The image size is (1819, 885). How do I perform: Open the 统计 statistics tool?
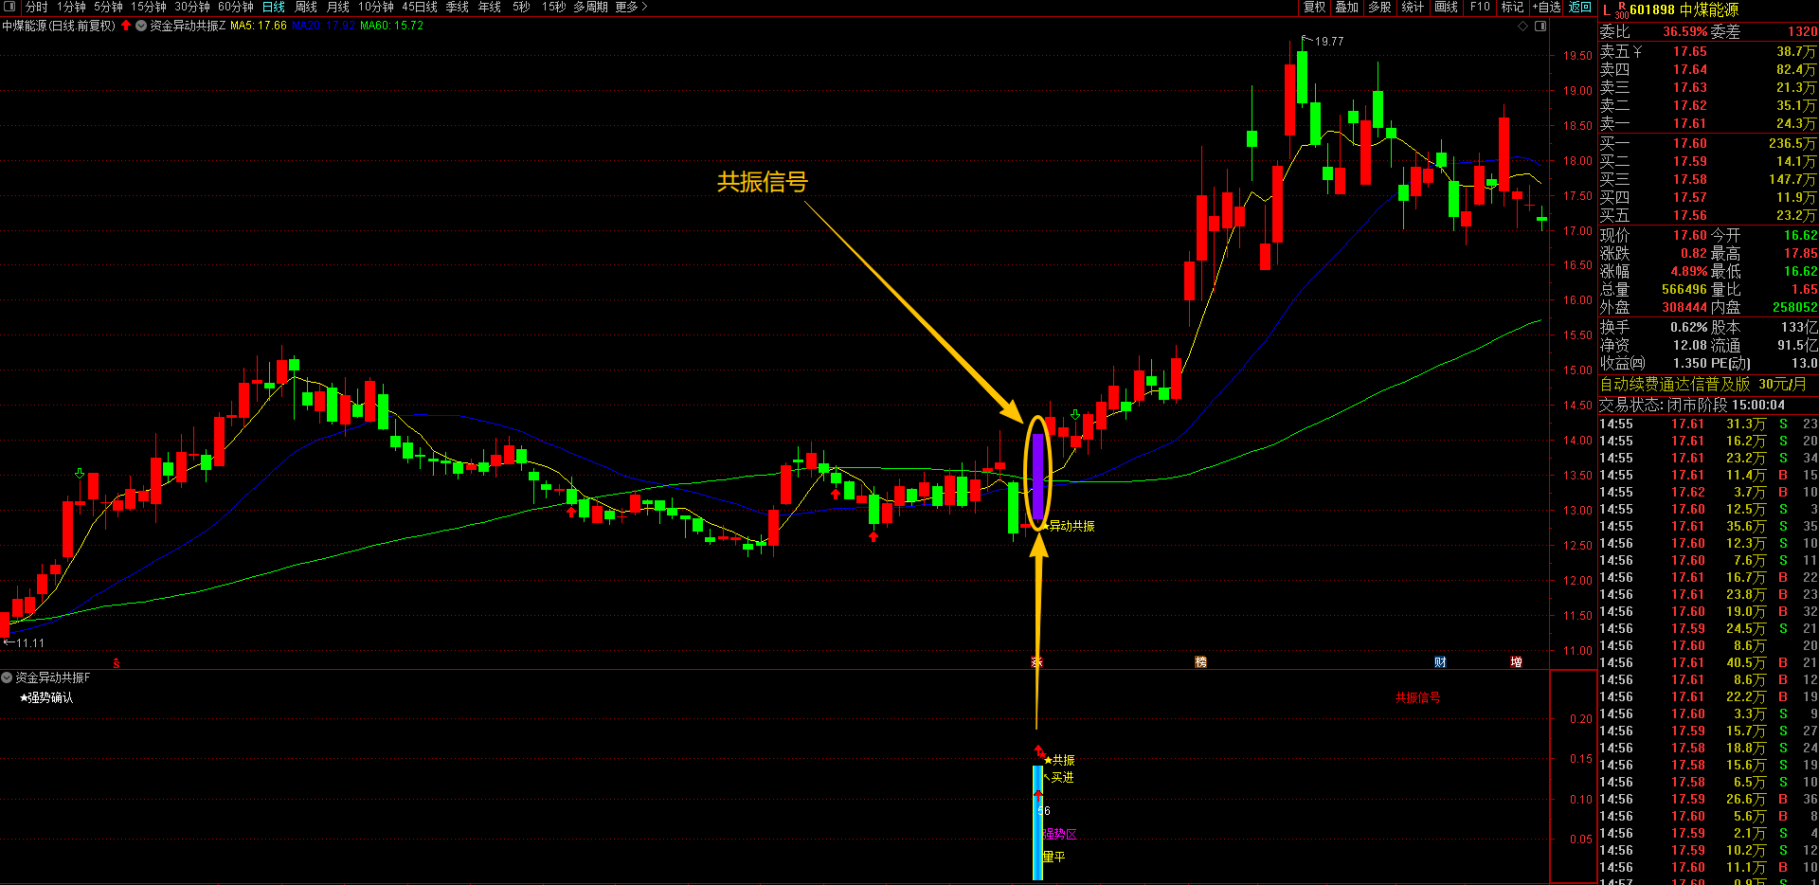(x=1413, y=7)
